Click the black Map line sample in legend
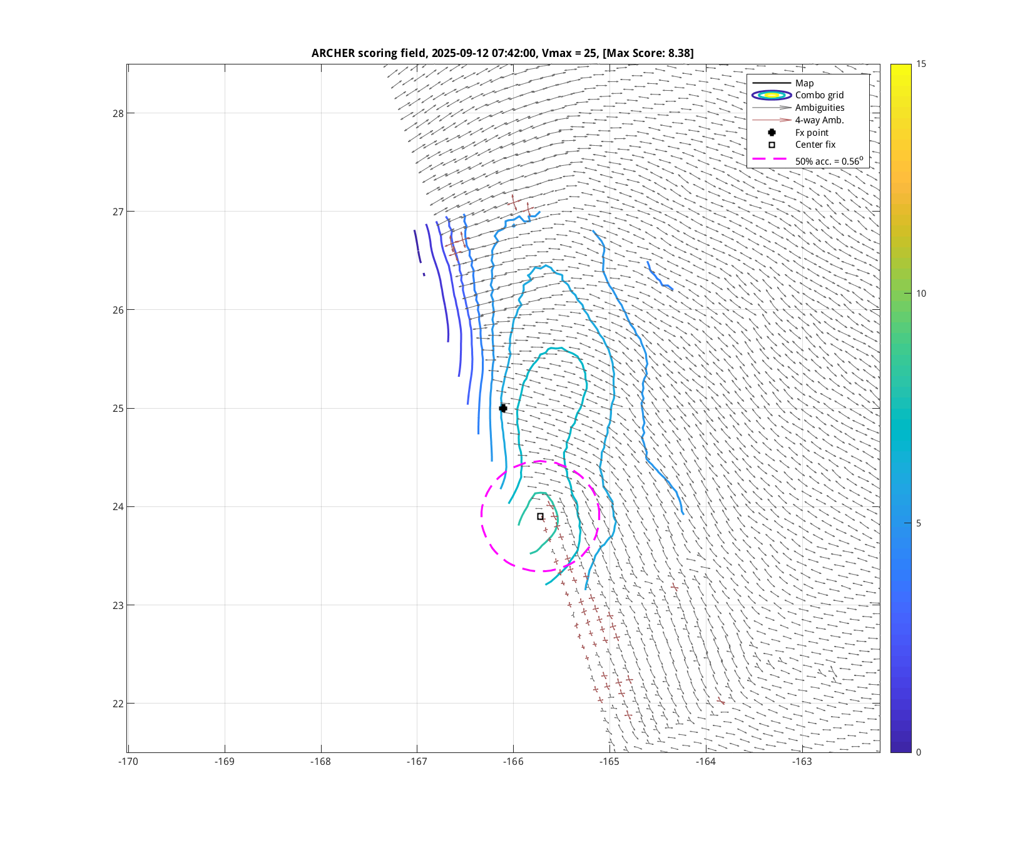The width and height of the screenshot is (1030, 845). click(x=772, y=83)
